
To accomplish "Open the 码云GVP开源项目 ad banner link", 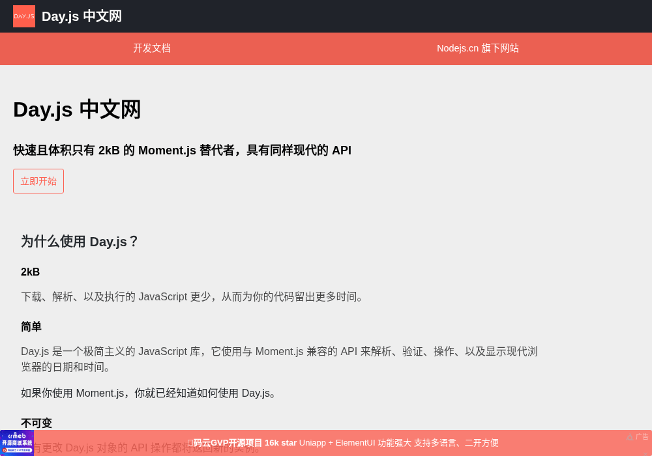I will point(343,443).
